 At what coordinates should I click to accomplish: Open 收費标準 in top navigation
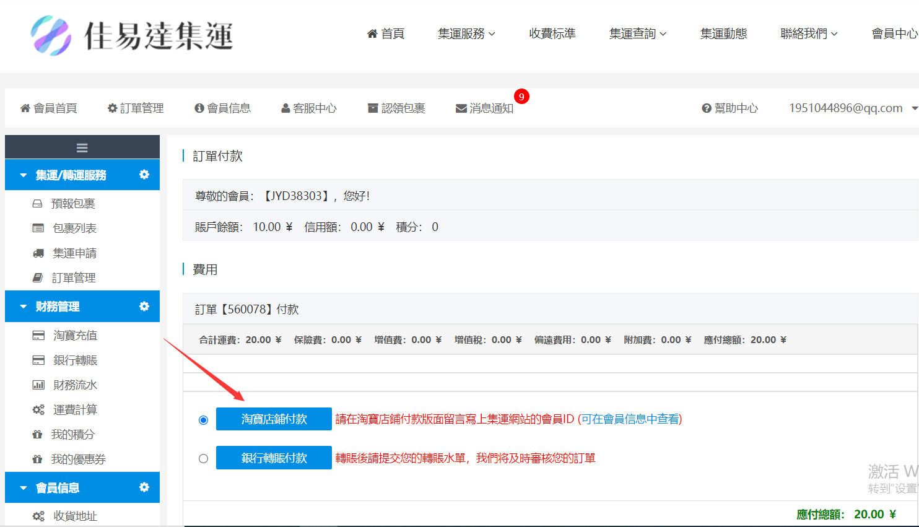pos(552,33)
